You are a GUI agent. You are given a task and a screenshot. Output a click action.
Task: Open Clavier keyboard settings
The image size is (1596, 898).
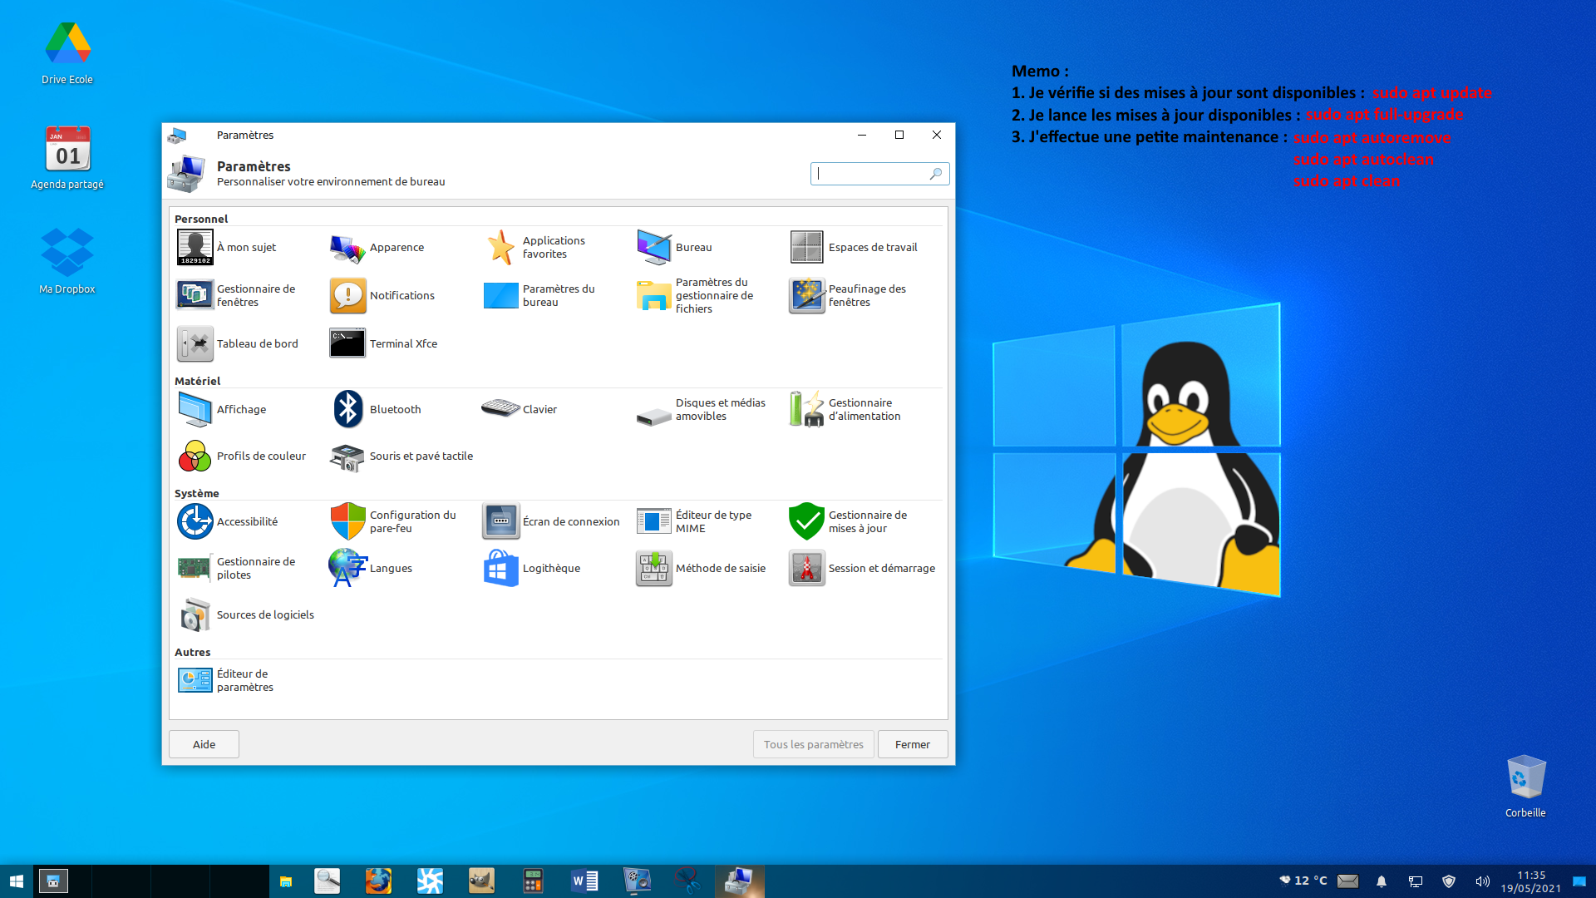coord(520,409)
